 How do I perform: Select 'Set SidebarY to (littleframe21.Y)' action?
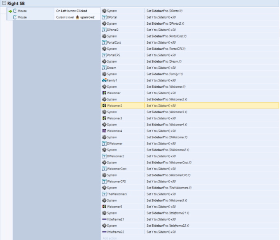pyautogui.click(x=168, y=213)
